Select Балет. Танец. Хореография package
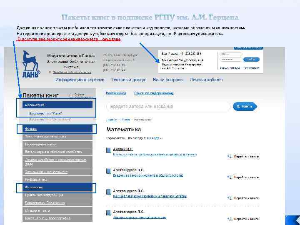 pos(57,218)
